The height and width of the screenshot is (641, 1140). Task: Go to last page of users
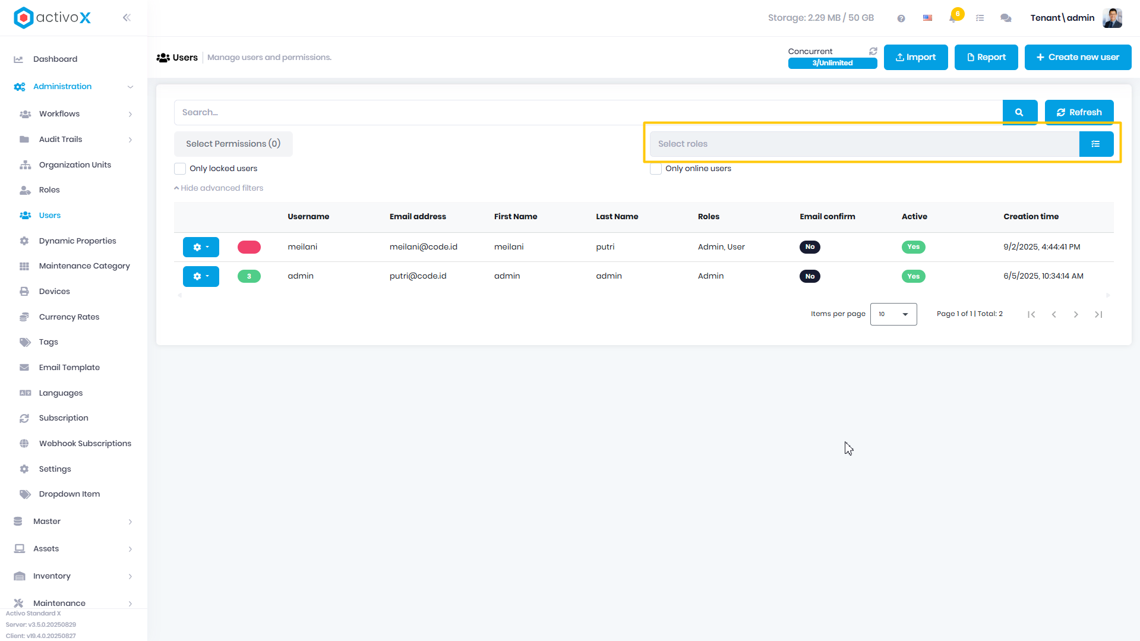1098,314
